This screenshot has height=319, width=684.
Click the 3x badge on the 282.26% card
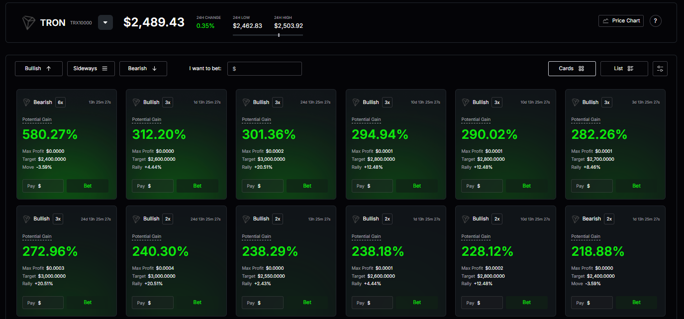click(x=607, y=102)
